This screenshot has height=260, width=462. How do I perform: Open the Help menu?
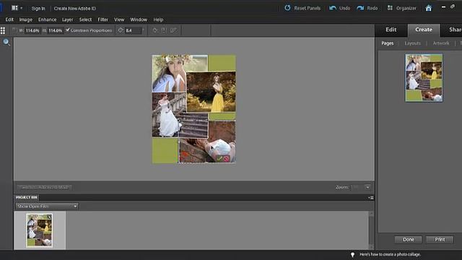(x=158, y=19)
